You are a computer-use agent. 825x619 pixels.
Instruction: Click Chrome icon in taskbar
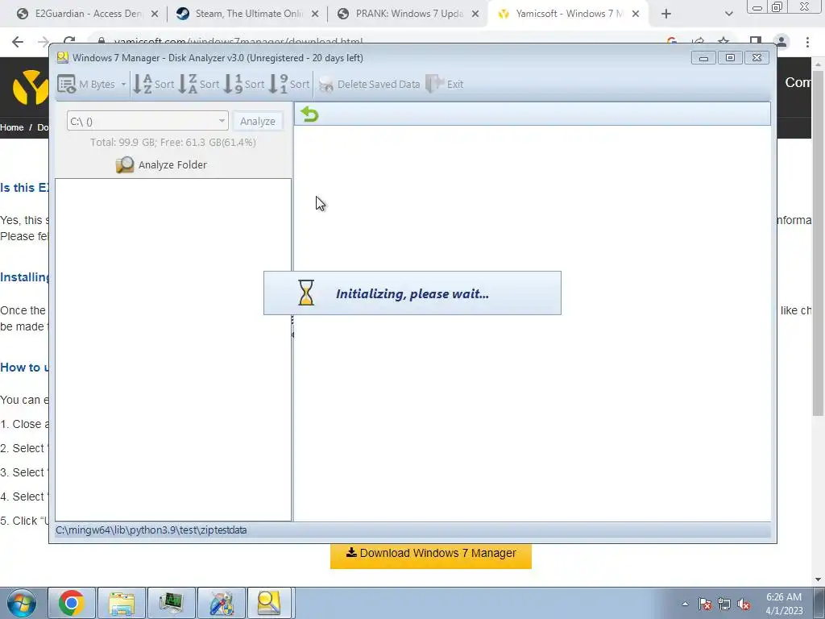[x=72, y=603]
